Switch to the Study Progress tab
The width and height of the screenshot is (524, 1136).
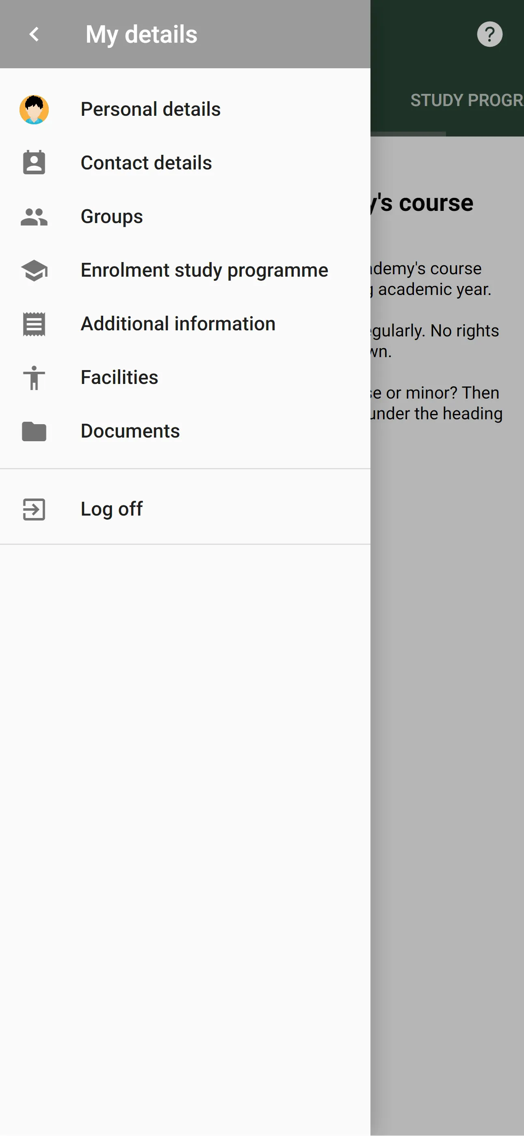click(467, 100)
